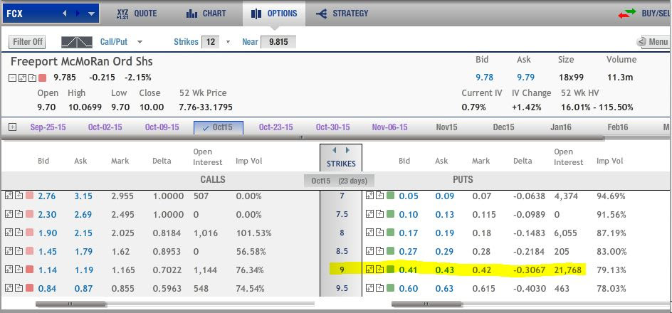Go to next symbol with right arrow
Viewport: 672px width, 313px height.
tap(78, 14)
